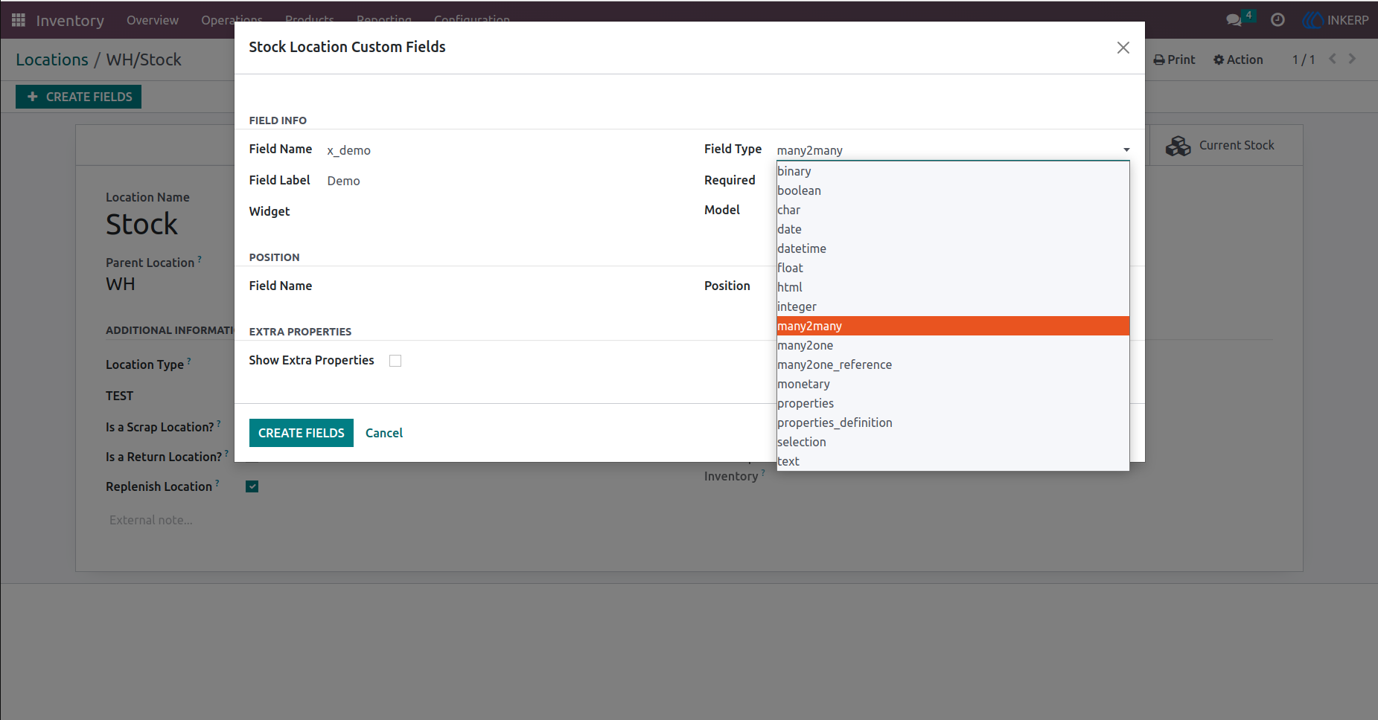This screenshot has height=720, width=1378.
Task: Go to previous record arrow
Action: pos(1333,59)
